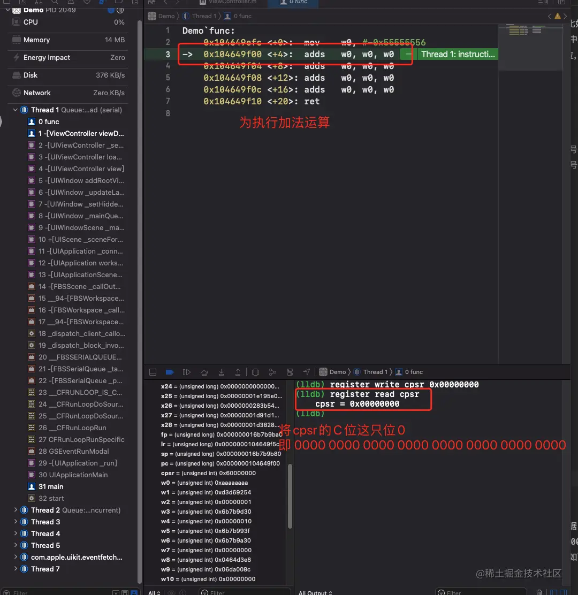Go to previous issue arrow
Image resolution: width=578 pixels, height=595 pixels.
(550, 16)
